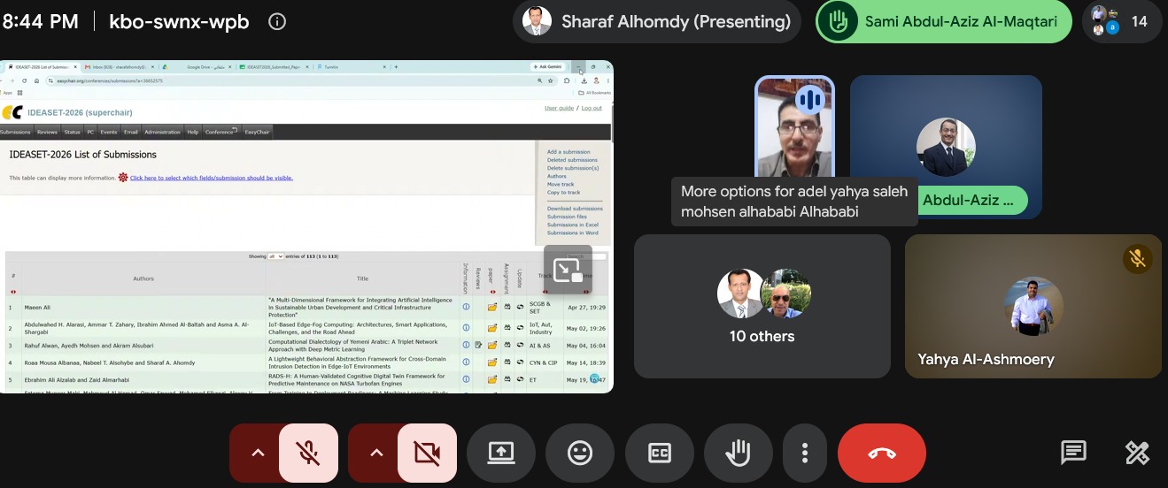Open Reviews menu in shared EasyChair page

click(47, 132)
